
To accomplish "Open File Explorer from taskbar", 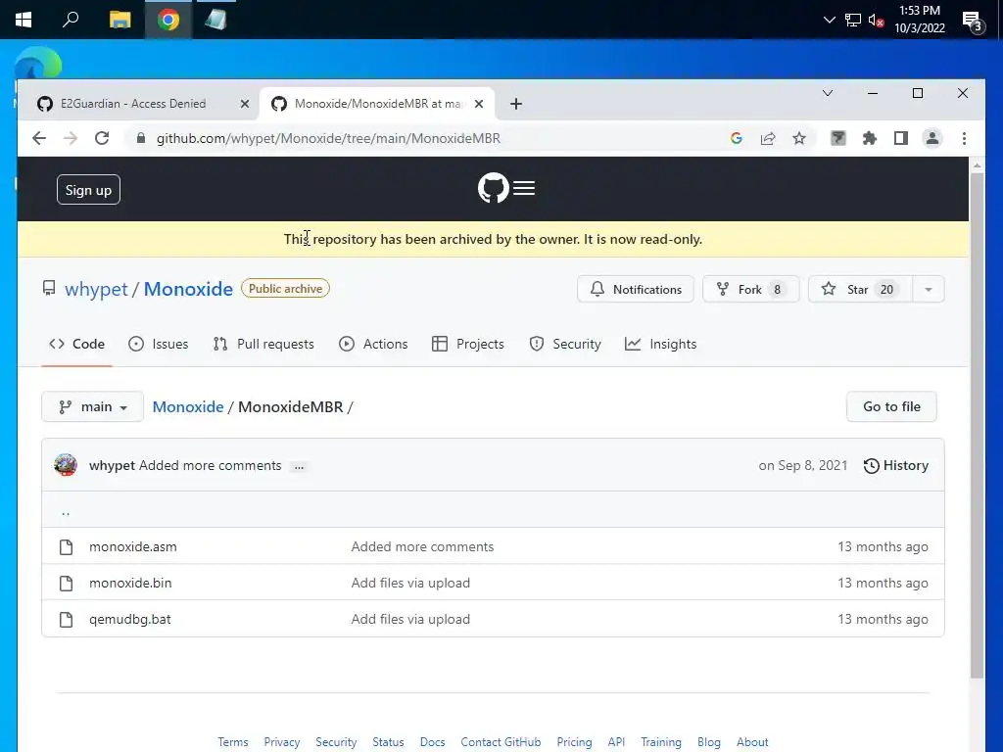I will (119, 20).
